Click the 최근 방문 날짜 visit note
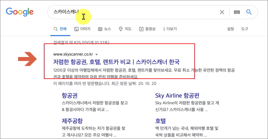This screenshot has width=268, height=139. point(105,84)
